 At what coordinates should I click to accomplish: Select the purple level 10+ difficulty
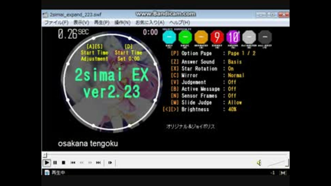233,37
